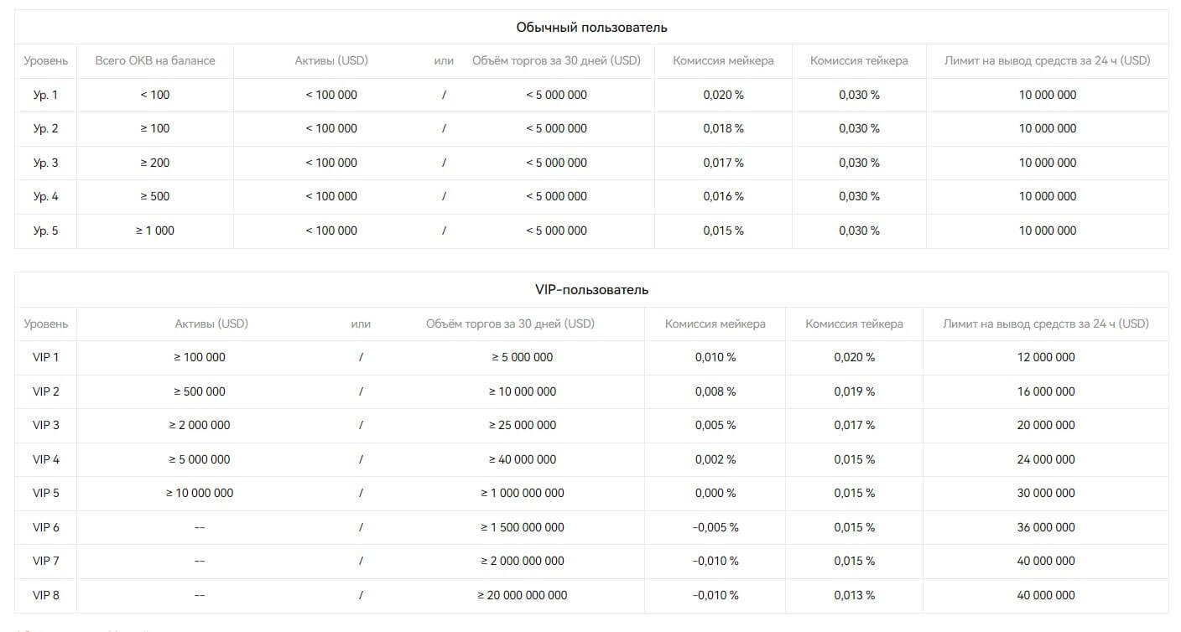Click the "VIP 1" level cell
Screen dimensions: 1181x632
coord(46,358)
